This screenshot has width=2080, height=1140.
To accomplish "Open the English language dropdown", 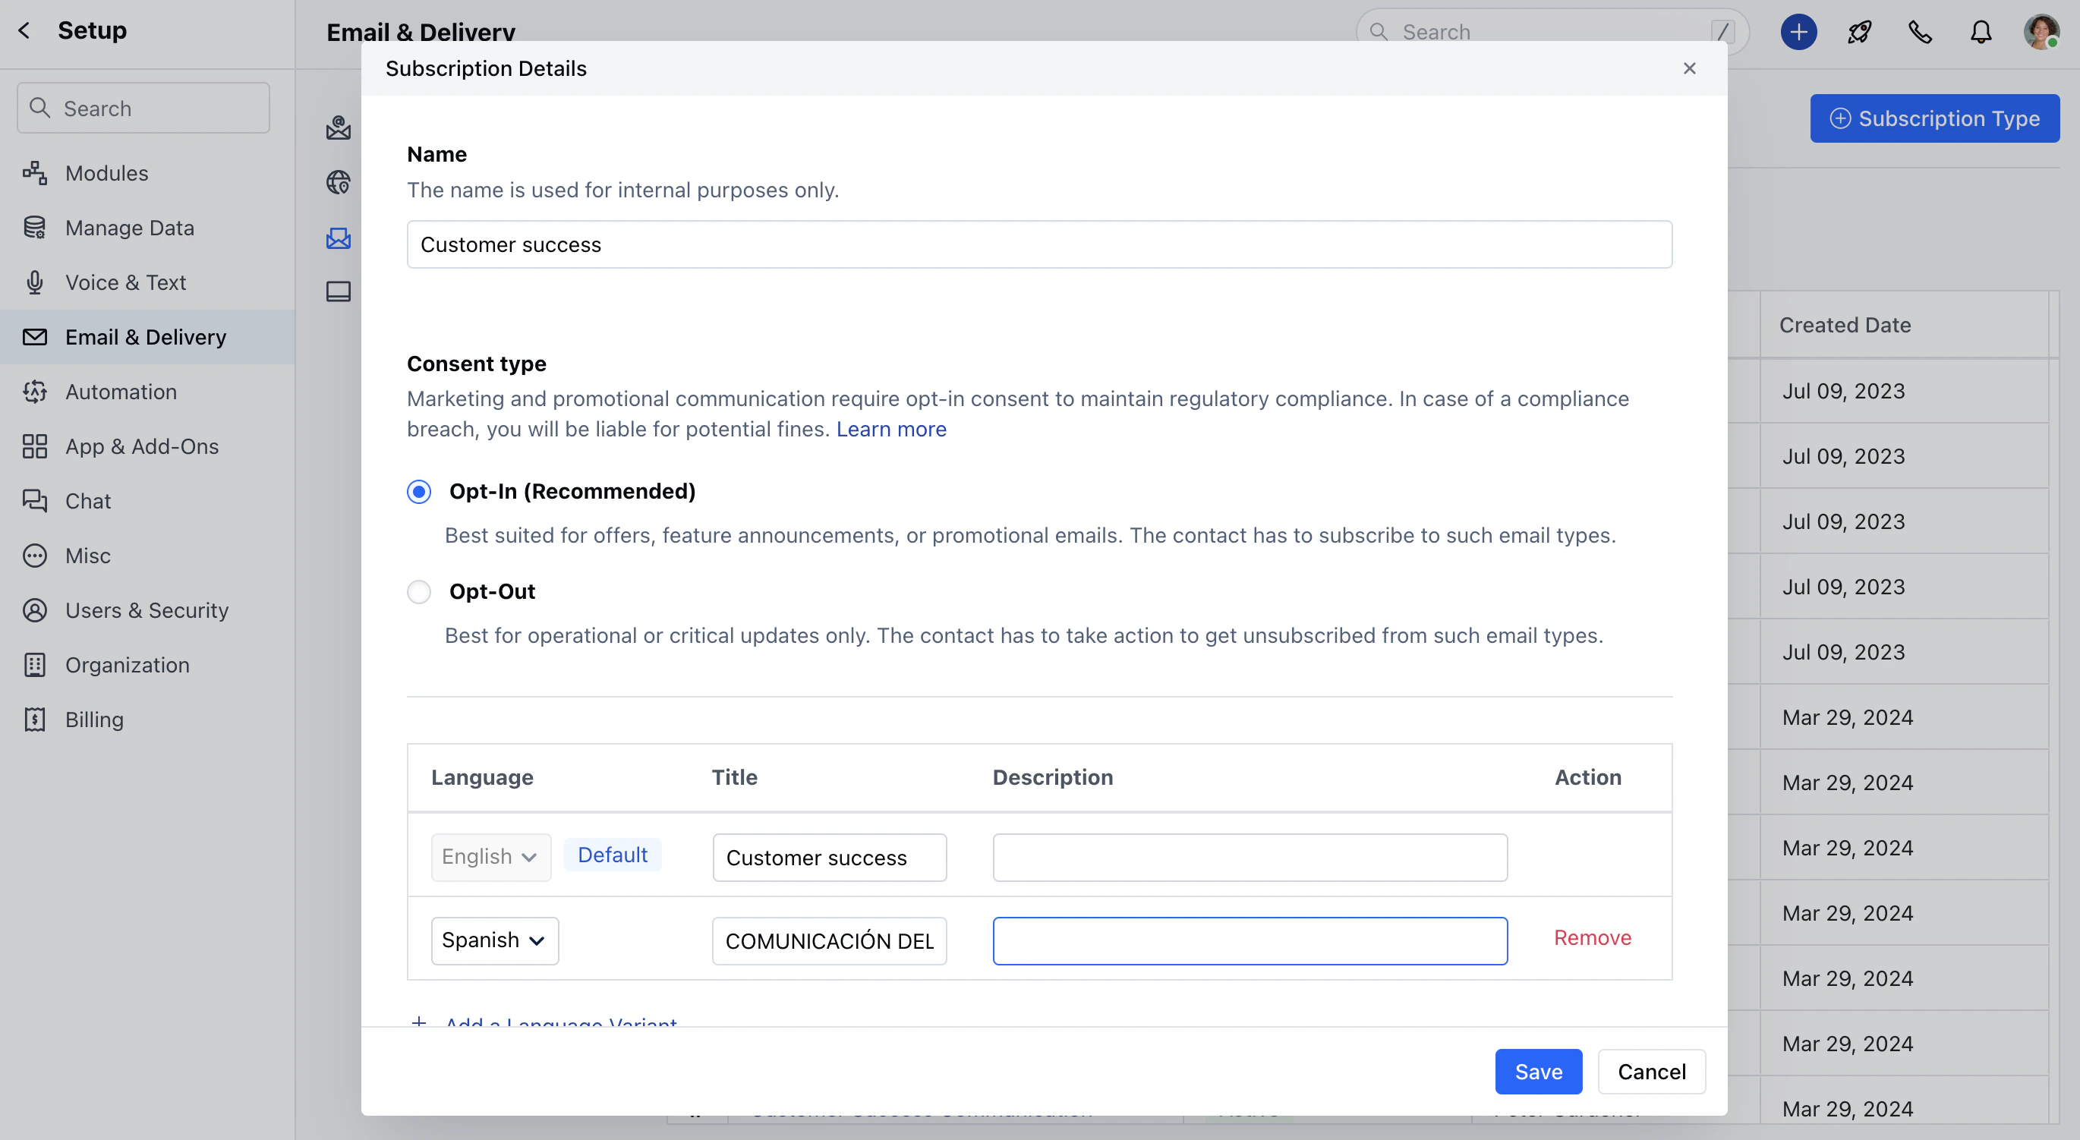I will 491,857.
